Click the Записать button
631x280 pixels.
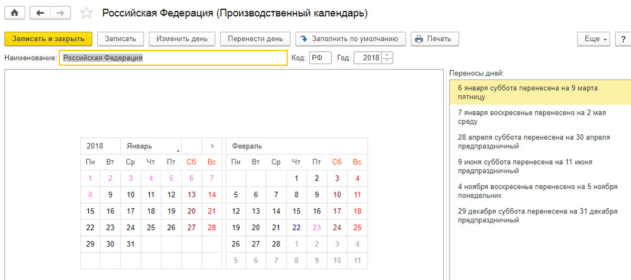120,39
